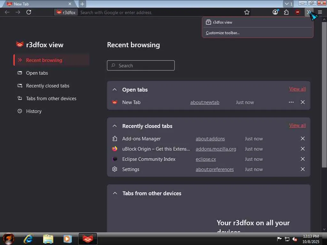327x245 pixels.
Task: Open Tabs from other devices sidebar item
Action: (x=51, y=98)
